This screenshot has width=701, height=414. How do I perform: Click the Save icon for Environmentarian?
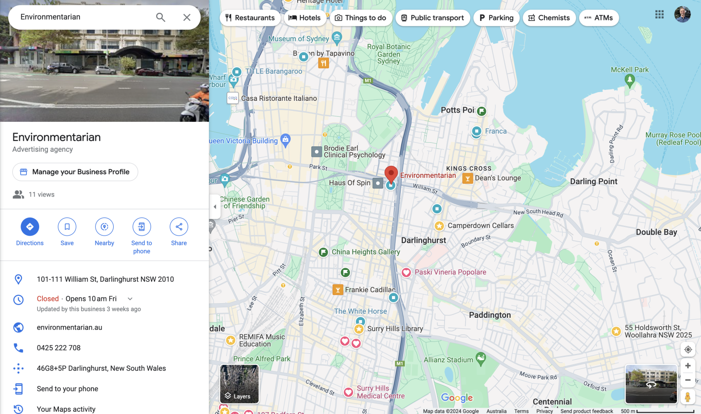tap(67, 227)
